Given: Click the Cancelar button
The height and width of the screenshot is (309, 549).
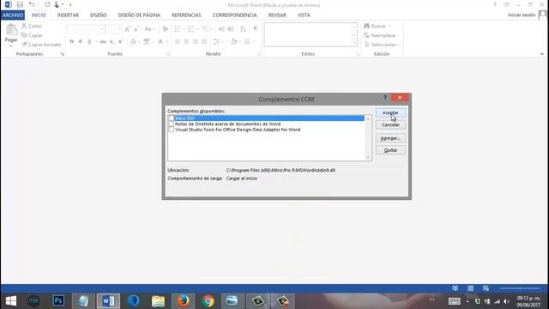Looking at the screenshot, I should pyautogui.click(x=390, y=124).
